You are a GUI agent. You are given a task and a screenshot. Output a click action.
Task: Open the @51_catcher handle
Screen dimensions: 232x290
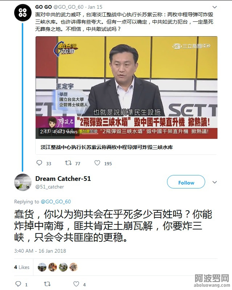coord(50,187)
